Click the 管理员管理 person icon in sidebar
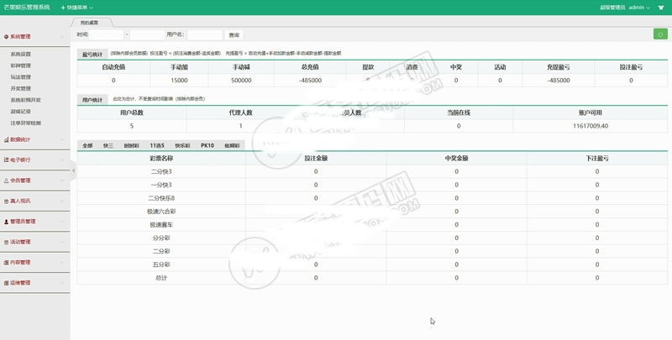The width and height of the screenshot is (672, 340). point(7,222)
